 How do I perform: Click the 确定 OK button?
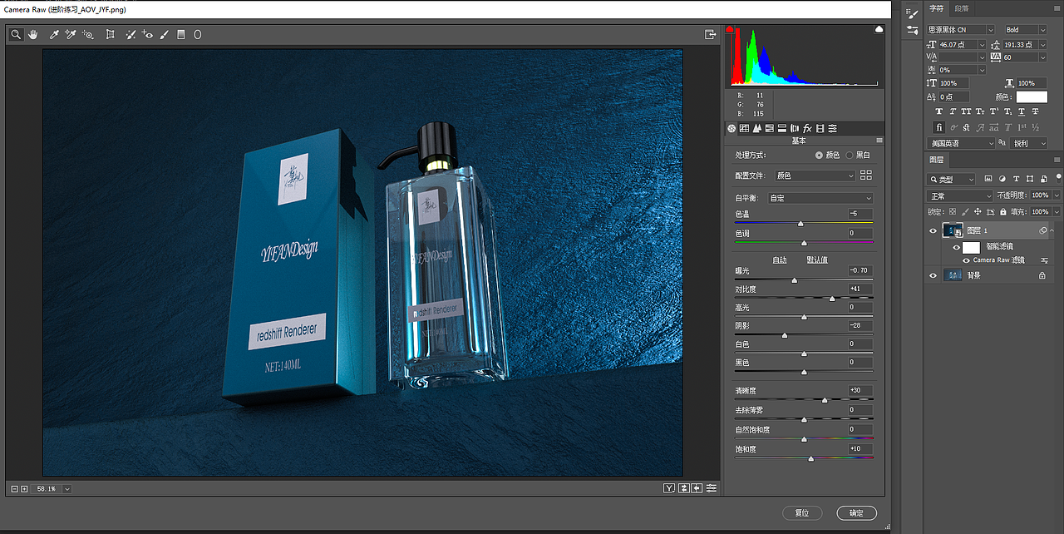[856, 513]
